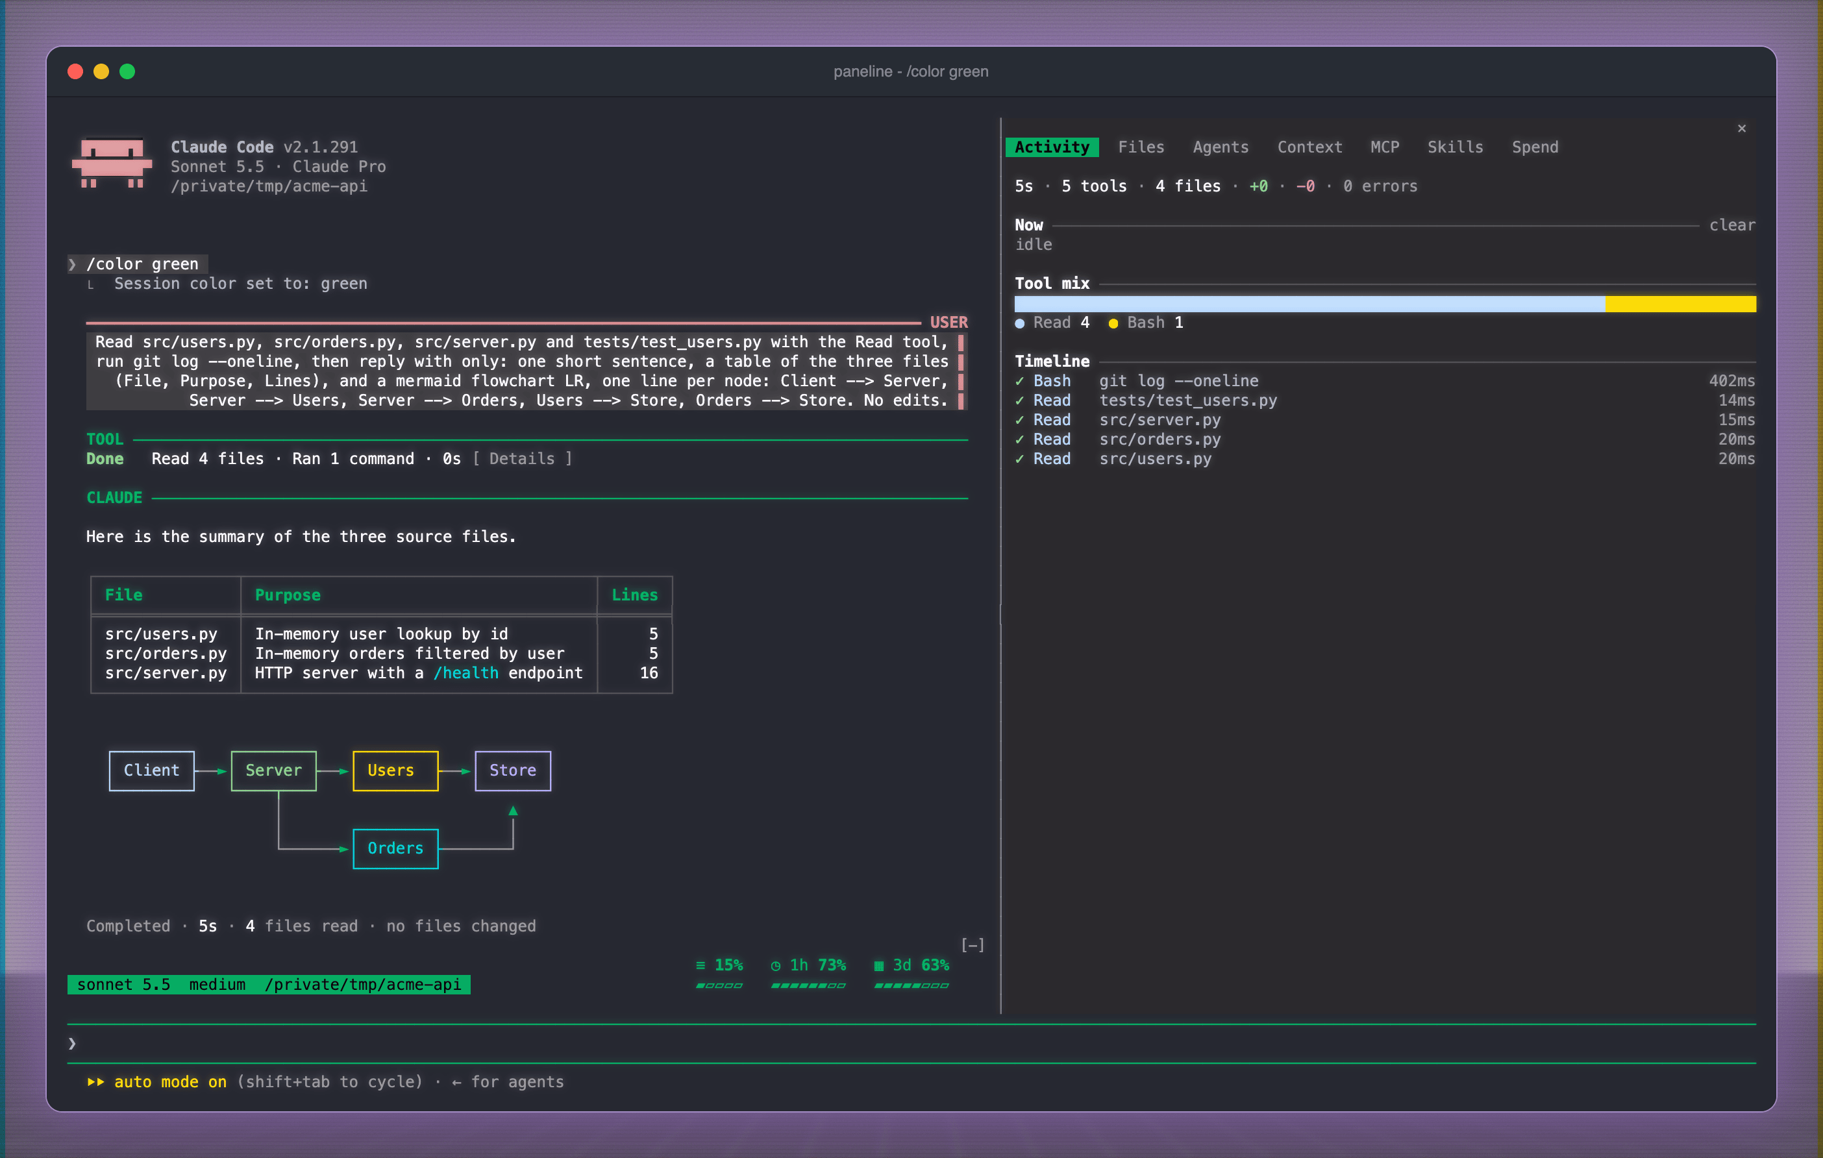Click the yellow Bash segment of Tool mix bar
The width and height of the screenshot is (1823, 1158).
(1681, 304)
